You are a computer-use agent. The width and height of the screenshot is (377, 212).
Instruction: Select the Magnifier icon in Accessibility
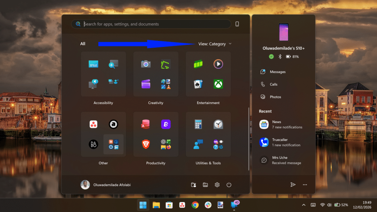[113, 64]
